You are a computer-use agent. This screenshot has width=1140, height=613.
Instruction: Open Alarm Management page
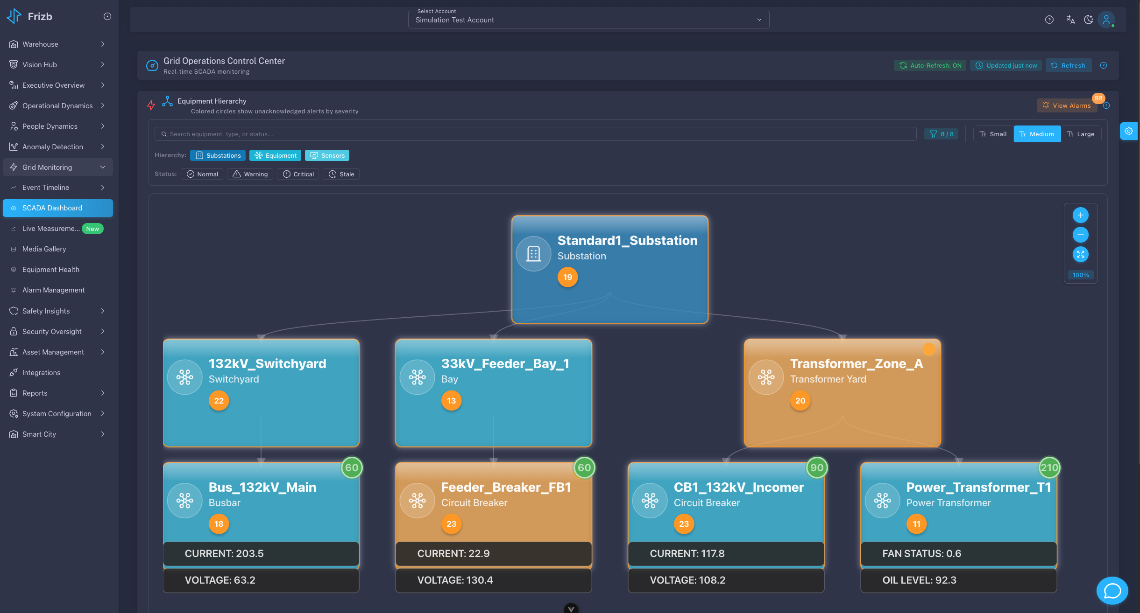pyautogui.click(x=53, y=290)
